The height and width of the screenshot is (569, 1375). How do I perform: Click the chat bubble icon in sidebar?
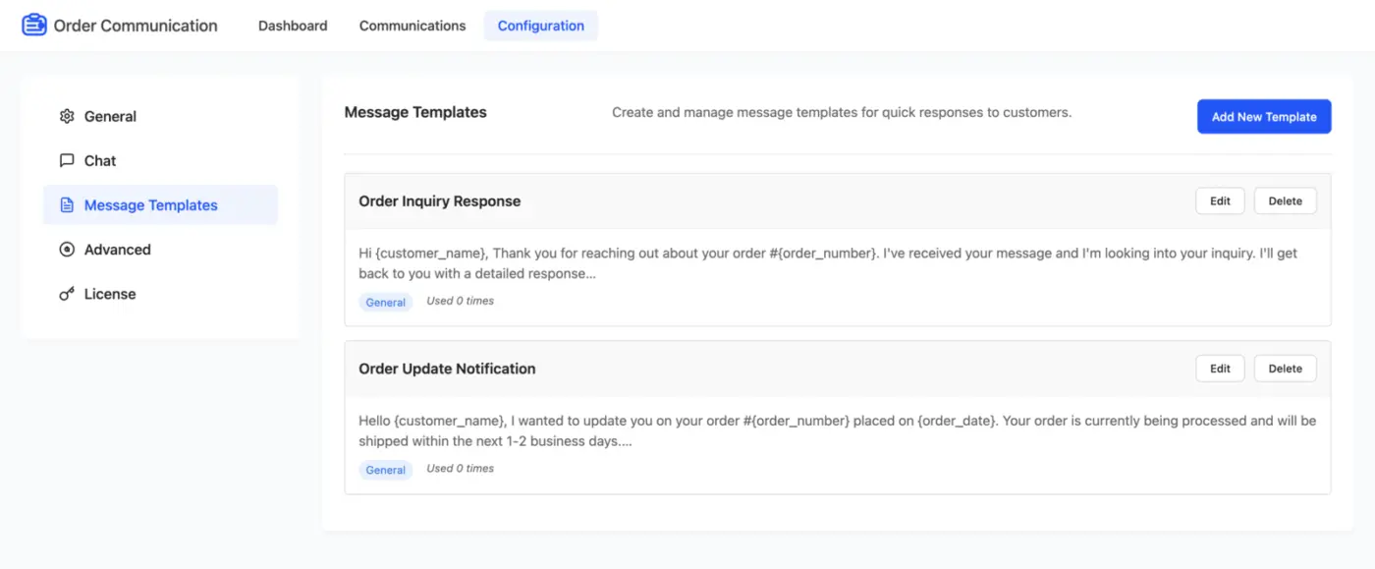tap(67, 160)
